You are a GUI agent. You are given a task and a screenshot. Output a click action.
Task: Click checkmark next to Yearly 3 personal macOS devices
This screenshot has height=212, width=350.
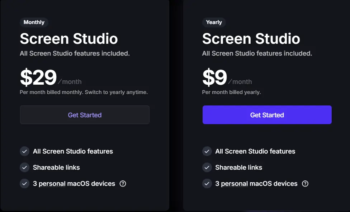click(207, 184)
